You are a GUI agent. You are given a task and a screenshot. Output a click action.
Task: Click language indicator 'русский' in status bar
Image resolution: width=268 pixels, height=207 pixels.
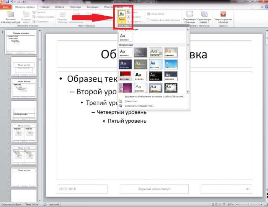[x=54, y=204]
